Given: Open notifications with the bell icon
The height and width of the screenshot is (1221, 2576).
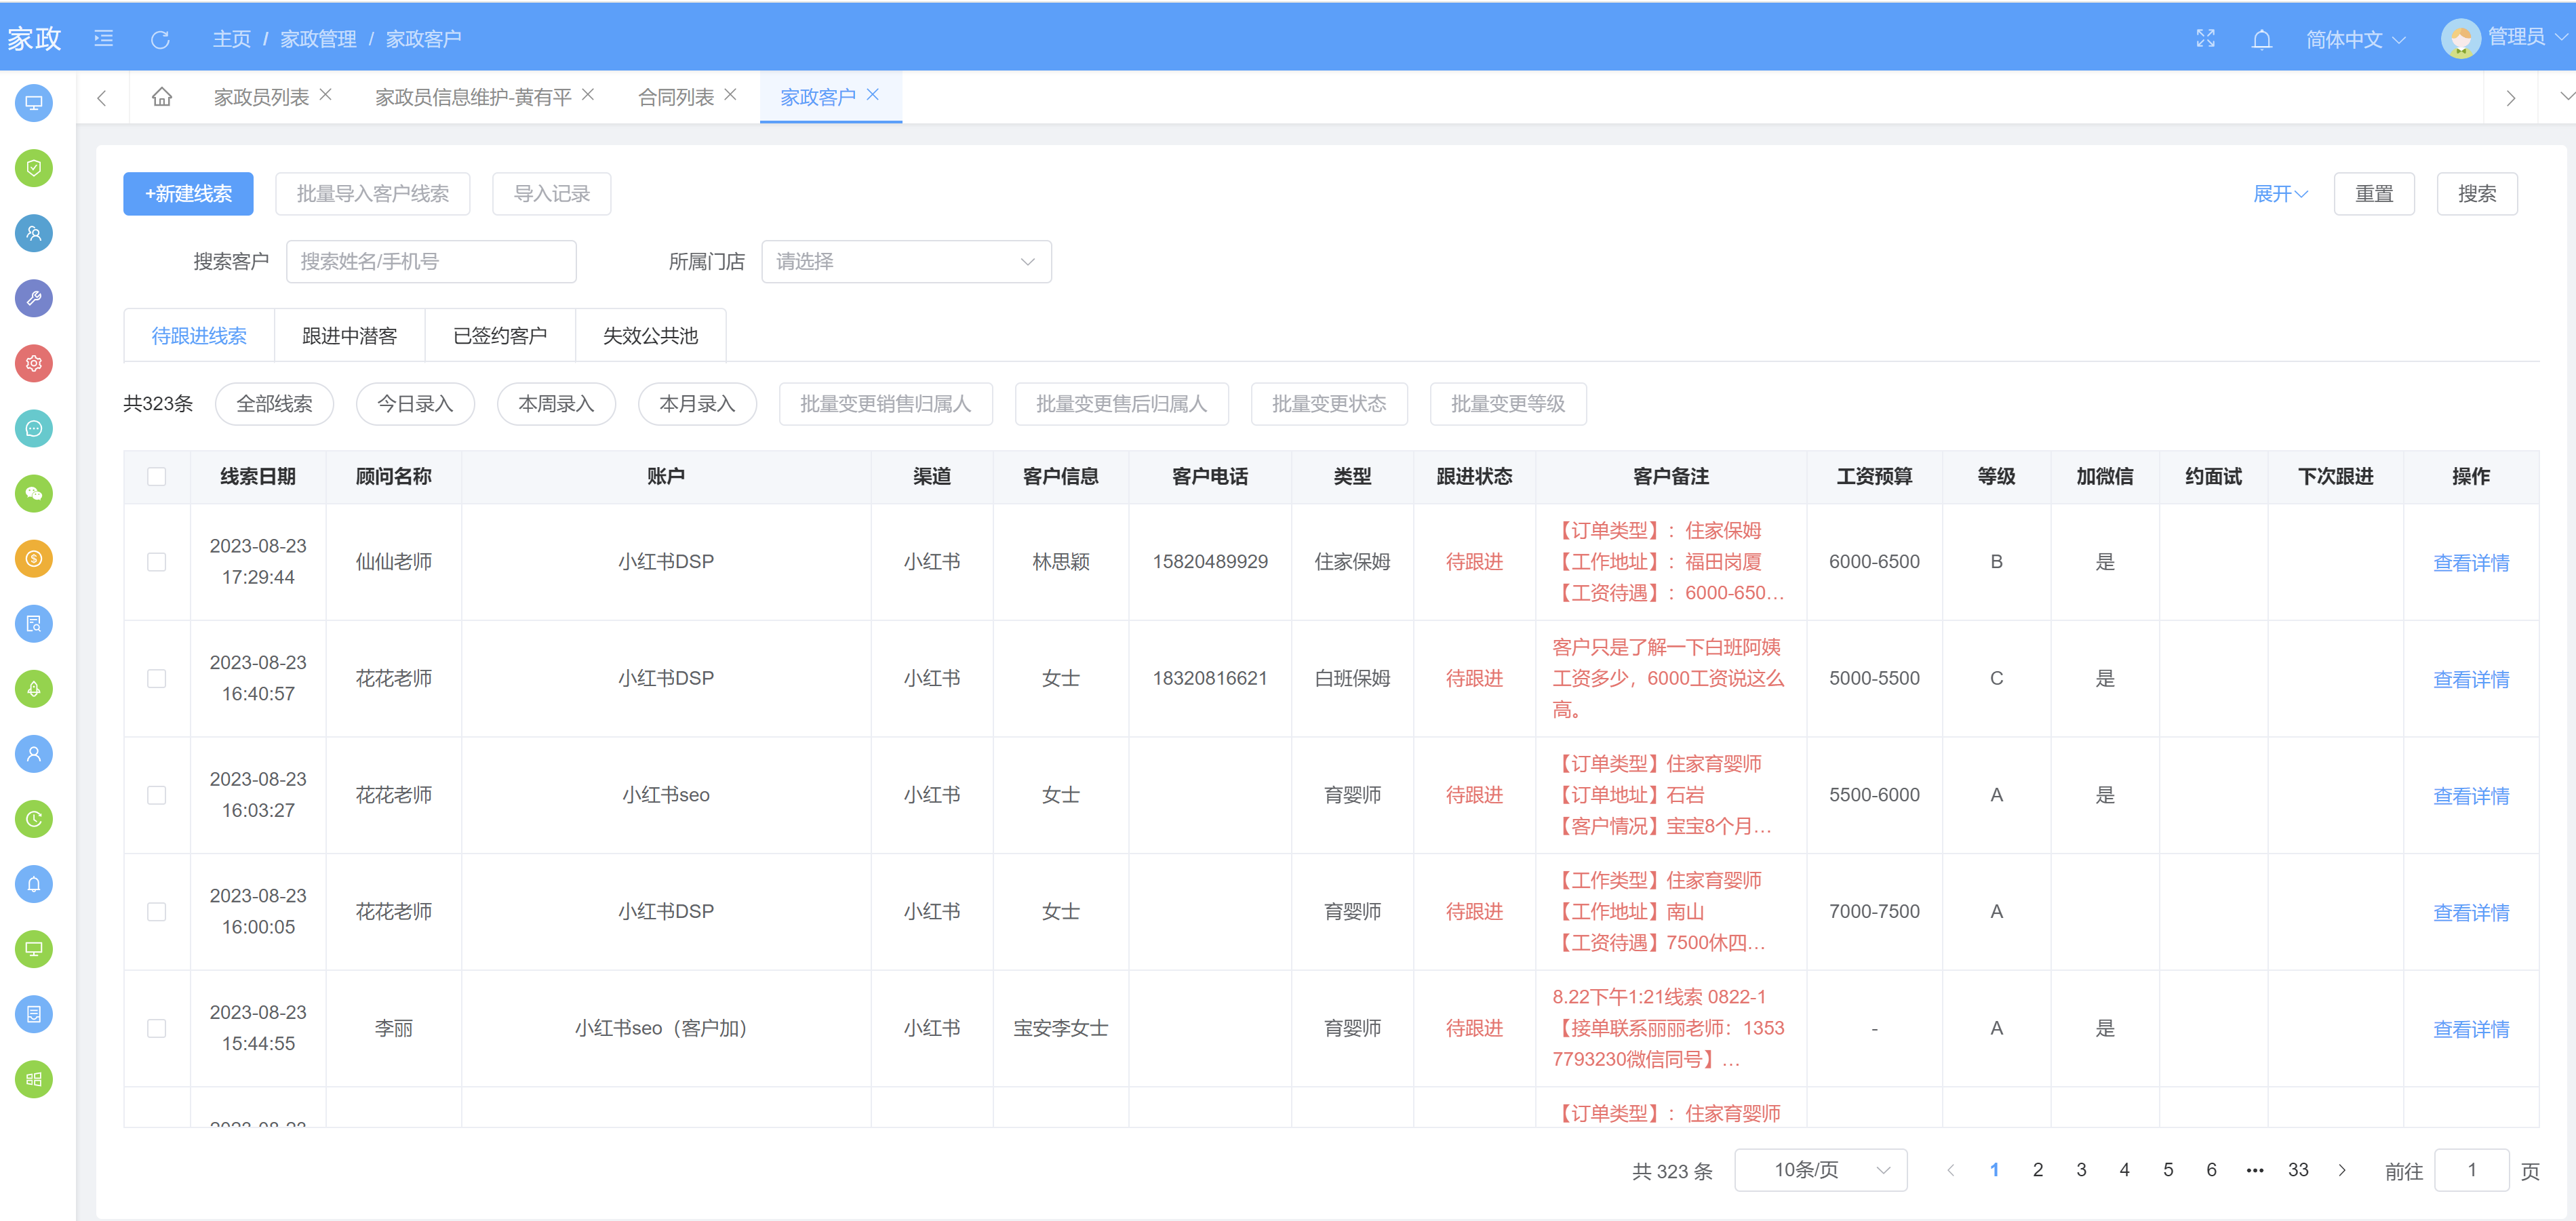Looking at the screenshot, I should 2261,39.
